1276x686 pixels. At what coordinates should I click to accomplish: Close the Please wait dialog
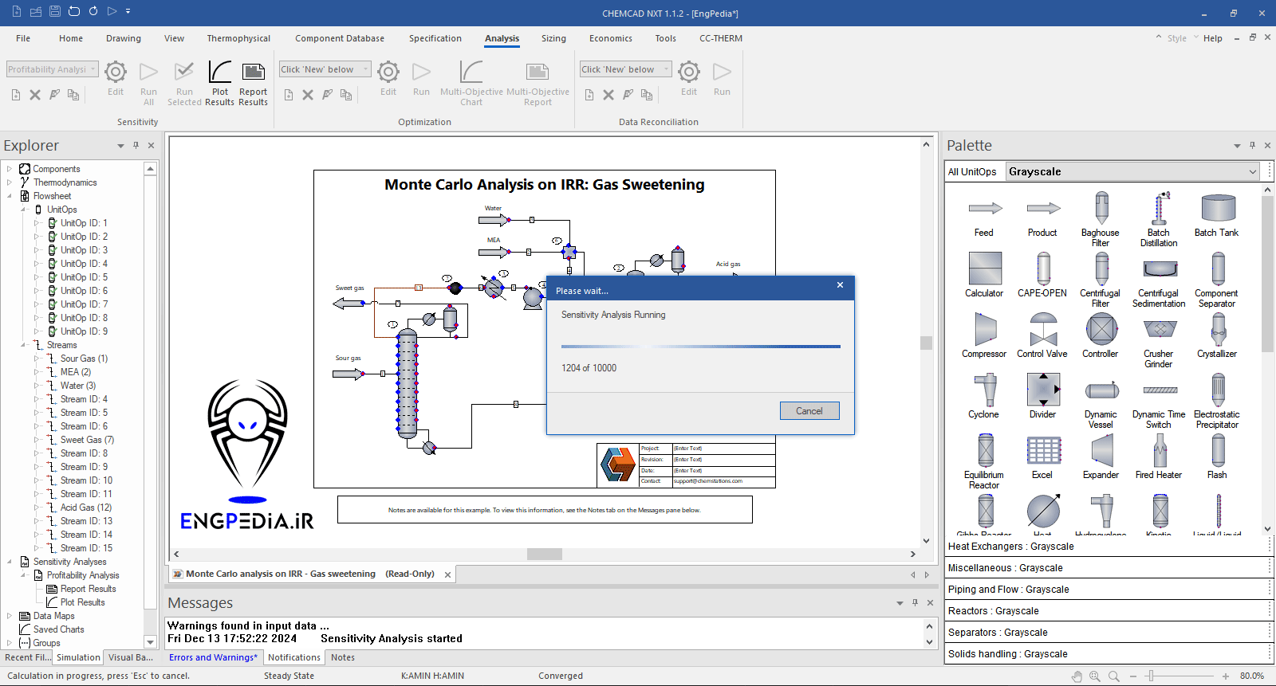840,285
